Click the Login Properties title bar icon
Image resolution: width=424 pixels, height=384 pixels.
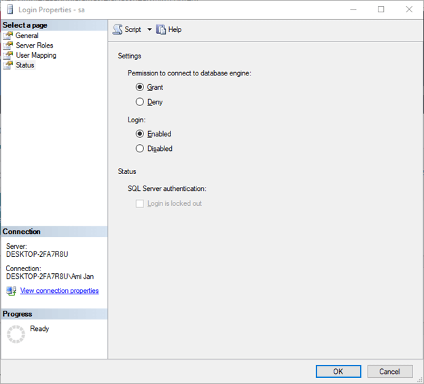10,10
